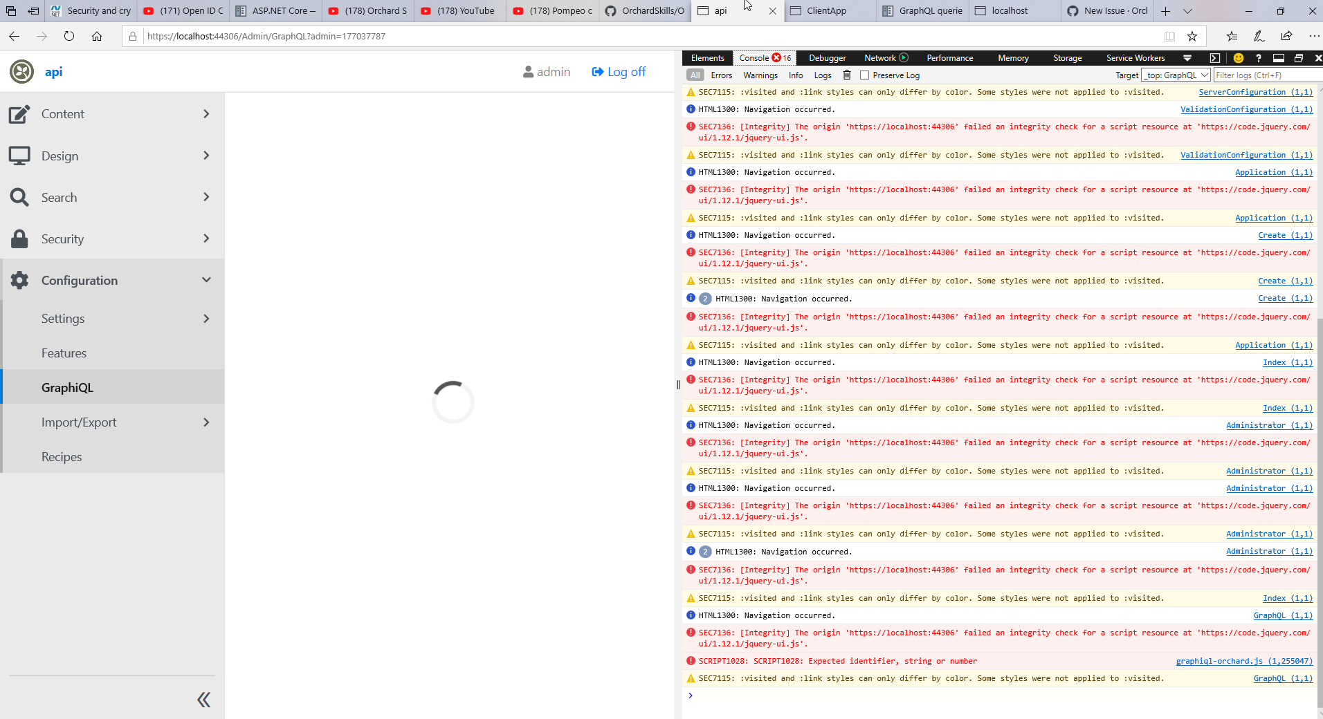Expand the Settings submenu chevron
This screenshot has height=719, width=1323.
[x=206, y=318]
